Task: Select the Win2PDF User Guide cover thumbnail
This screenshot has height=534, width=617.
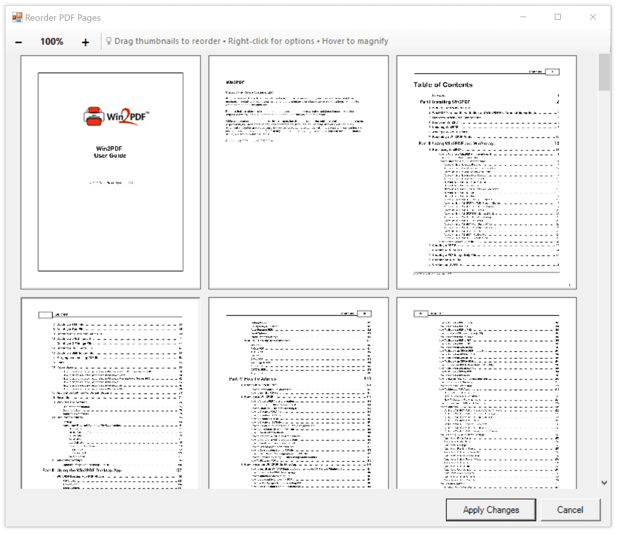Action: 111,172
